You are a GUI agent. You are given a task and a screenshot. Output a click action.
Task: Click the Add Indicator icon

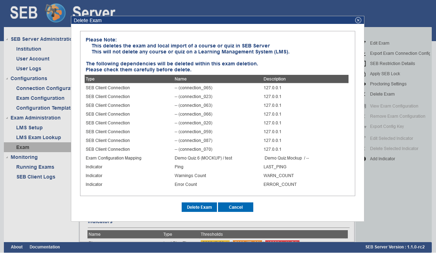click(365, 159)
